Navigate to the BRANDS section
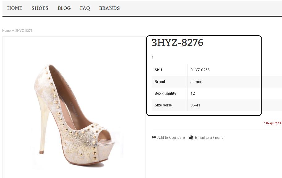 coord(109,8)
